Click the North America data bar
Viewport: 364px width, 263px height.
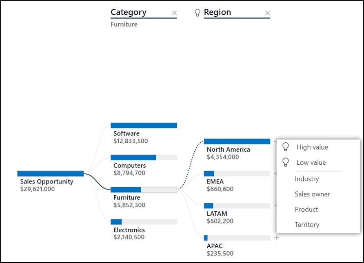point(237,141)
